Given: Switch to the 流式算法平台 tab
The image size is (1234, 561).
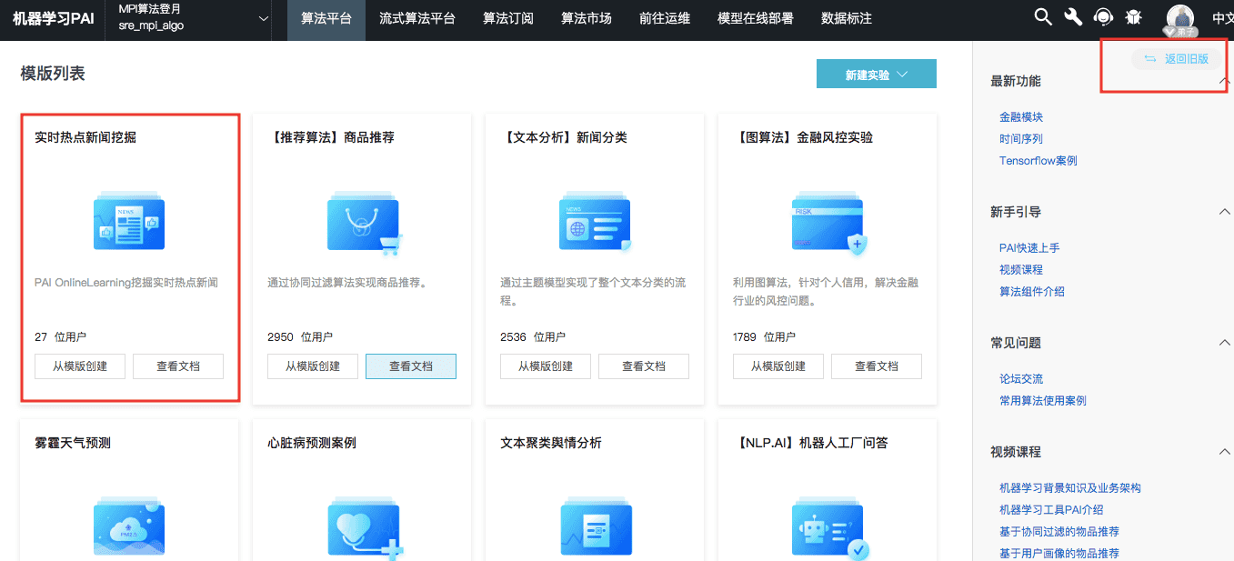Looking at the screenshot, I should [x=416, y=18].
